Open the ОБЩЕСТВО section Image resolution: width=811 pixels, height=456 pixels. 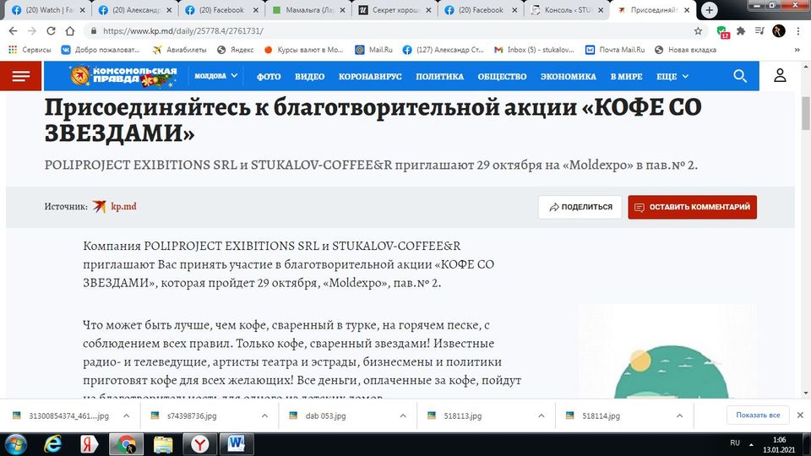pos(502,77)
